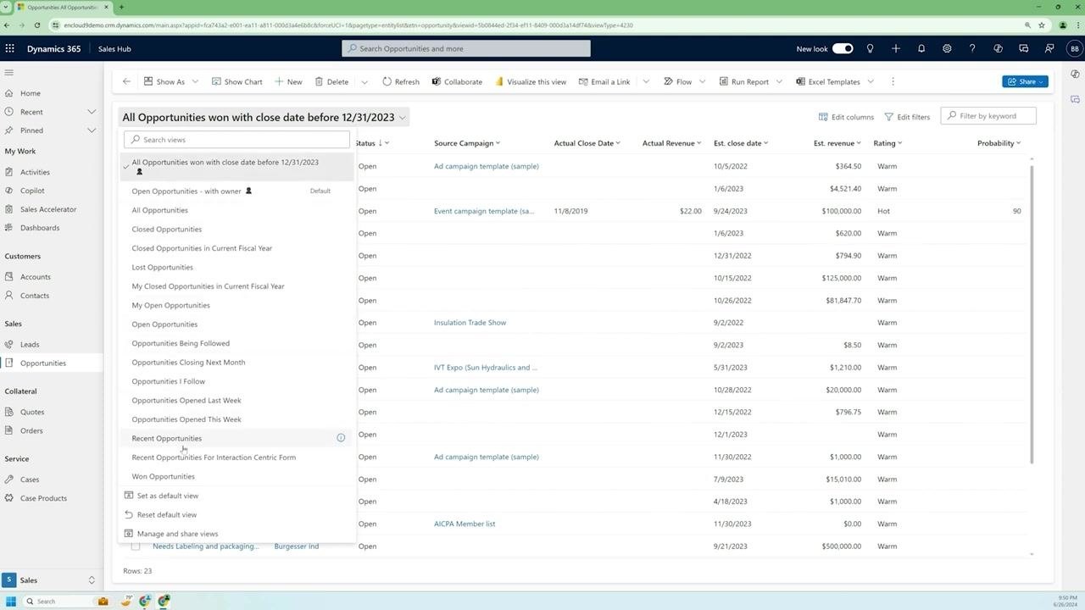Open the notifications bell icon
Image resolution: width=1085 pixels, height=610 pixels.
(921, 48)
